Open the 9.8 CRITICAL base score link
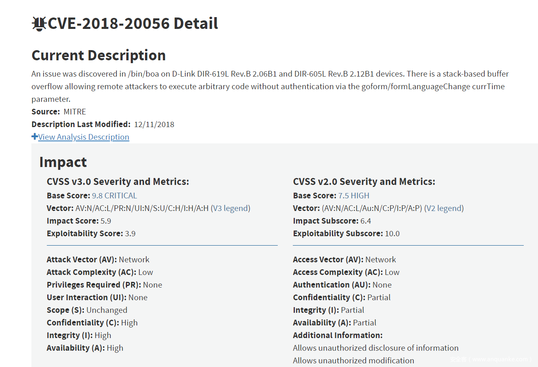The height and width of the screenshot is (367, 538). pos(114,196)
